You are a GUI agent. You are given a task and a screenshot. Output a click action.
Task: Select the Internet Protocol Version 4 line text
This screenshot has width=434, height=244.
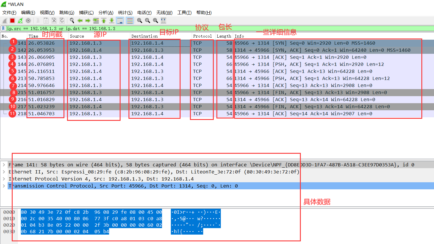101,179
